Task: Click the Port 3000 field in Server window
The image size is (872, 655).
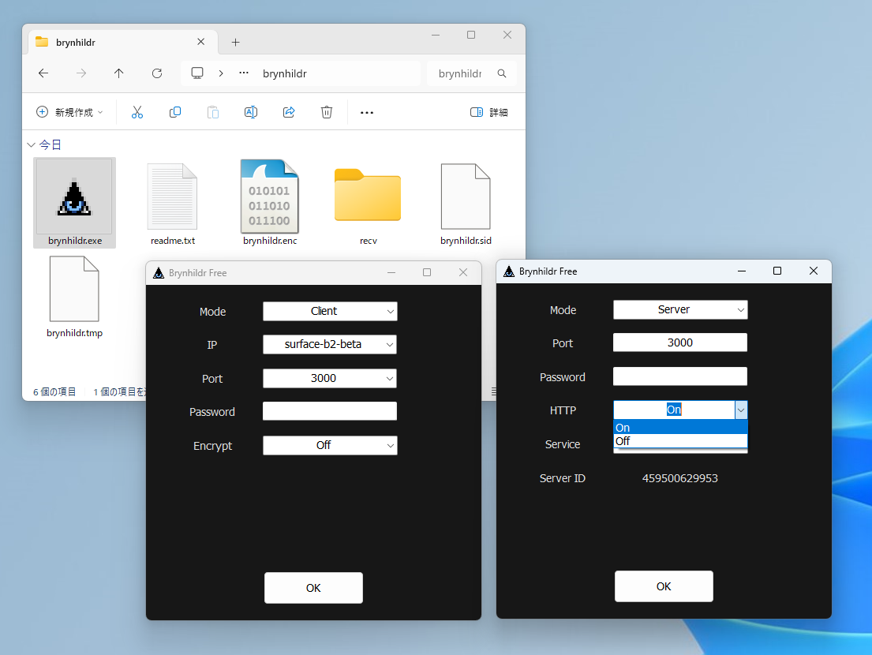Action: click(680, 342)
